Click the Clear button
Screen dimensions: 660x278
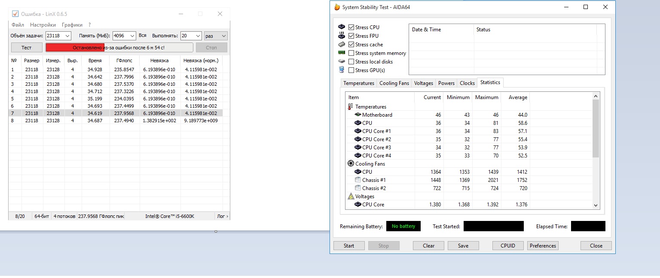coord(428,246)
